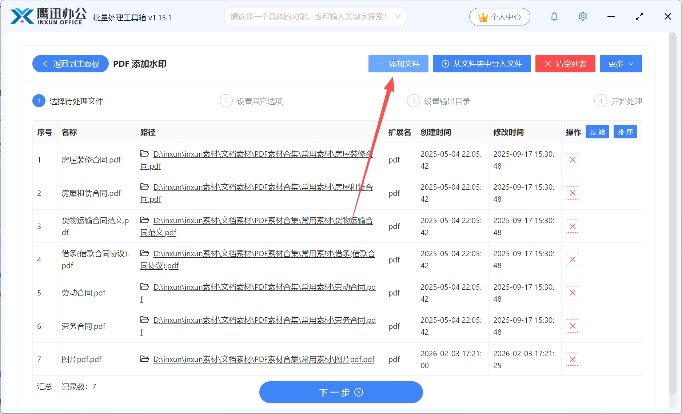Select step 1 选择待处理文件

point(68,101)
